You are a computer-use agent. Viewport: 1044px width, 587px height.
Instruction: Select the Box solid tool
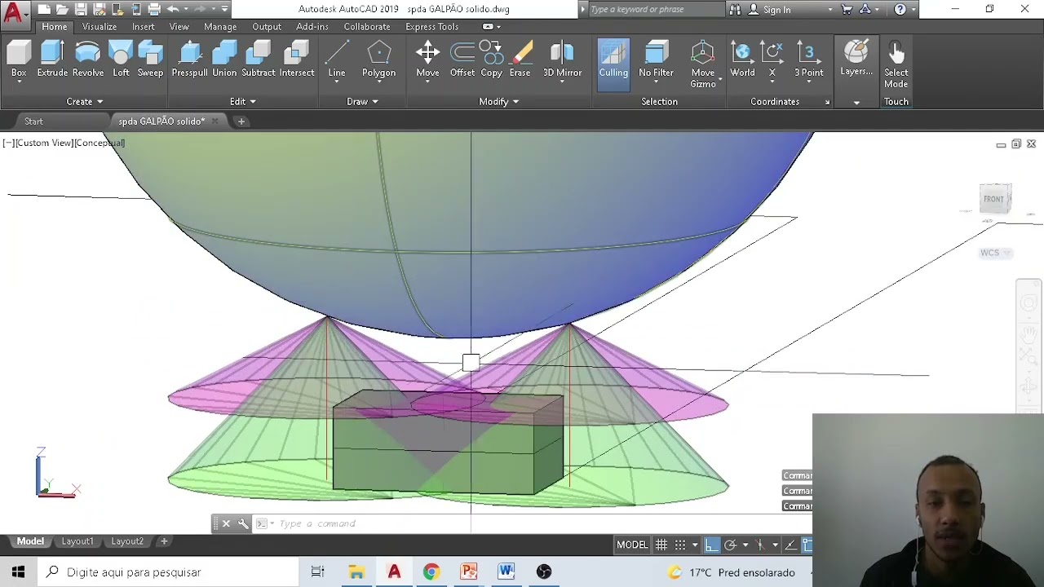click(19, 60)
